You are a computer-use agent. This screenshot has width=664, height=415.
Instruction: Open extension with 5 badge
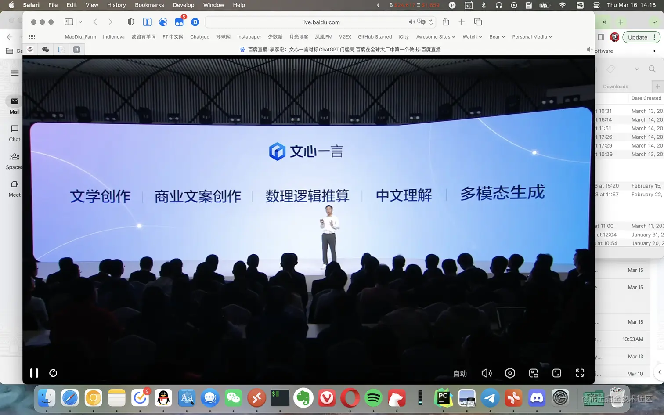(179, 22)
